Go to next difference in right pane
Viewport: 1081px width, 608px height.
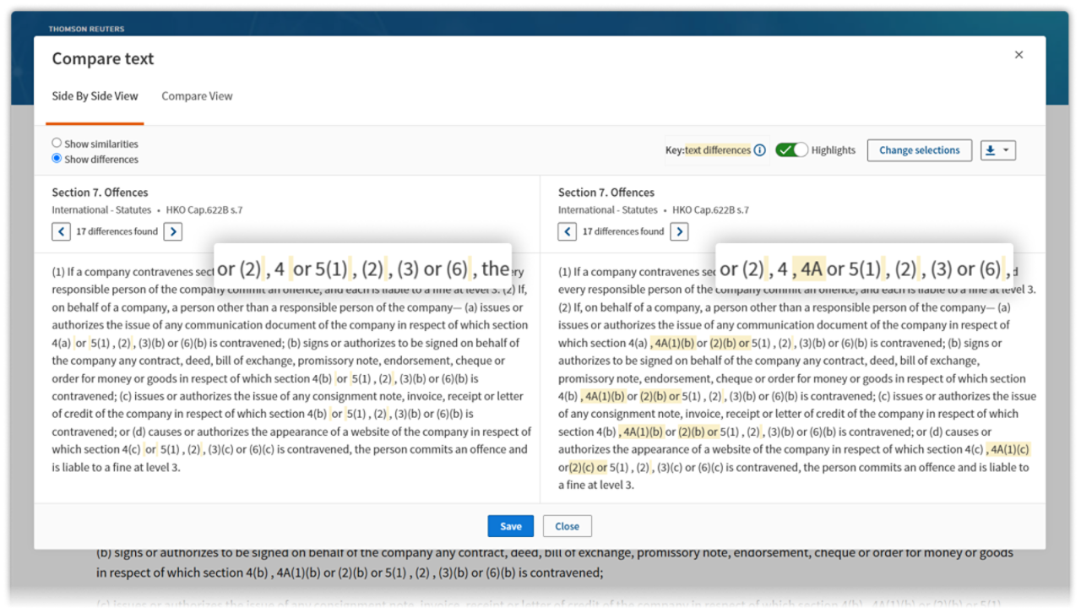point(679,231)
